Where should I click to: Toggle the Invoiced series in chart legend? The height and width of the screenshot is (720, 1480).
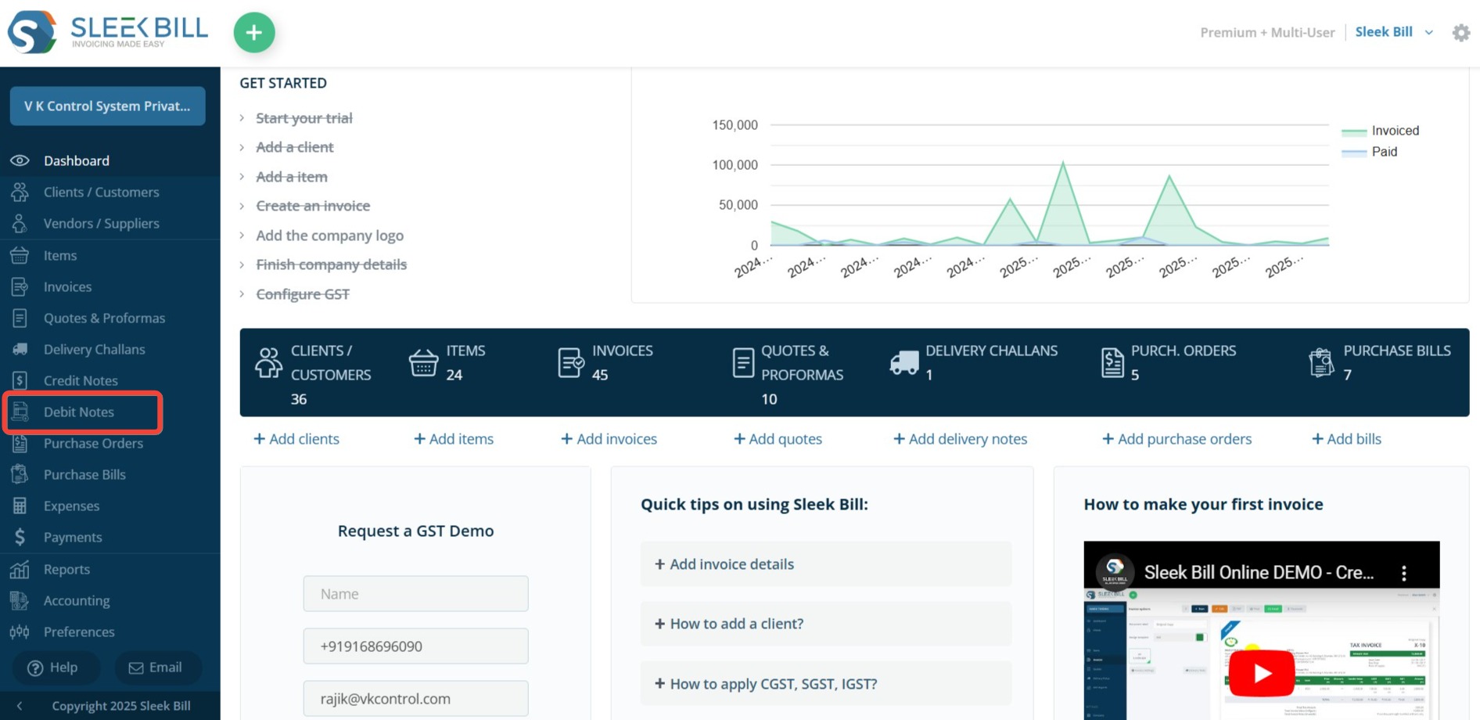click(1381, 131)
